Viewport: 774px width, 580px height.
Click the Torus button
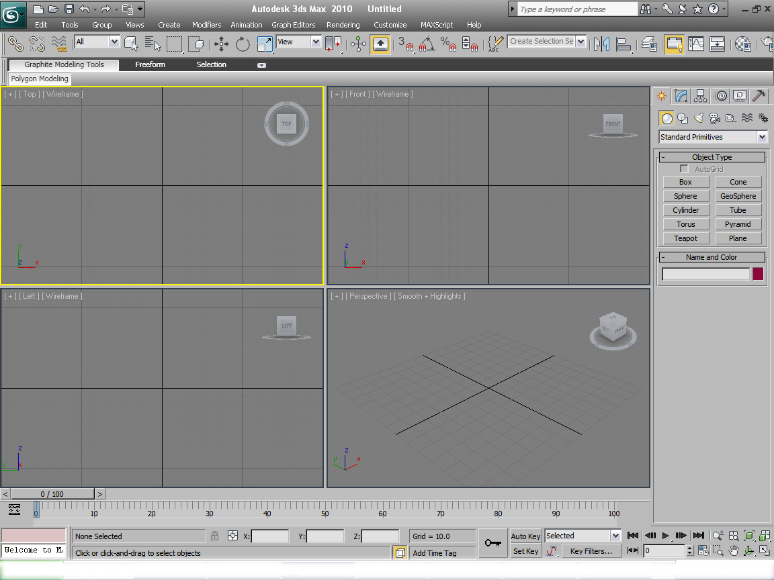coord(685,224)
